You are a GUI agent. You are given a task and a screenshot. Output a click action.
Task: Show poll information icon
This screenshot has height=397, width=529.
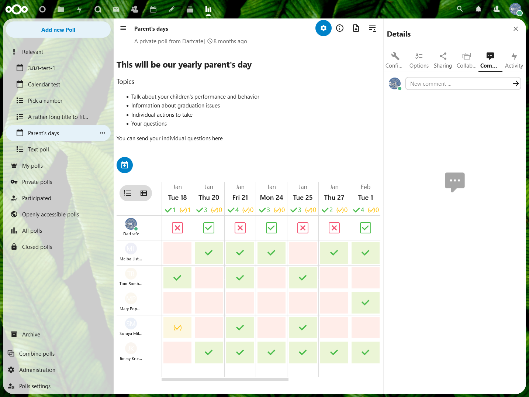(340, 28)
